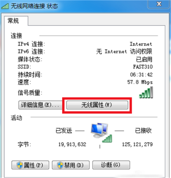
Task: Click the shield icon on 属性 button
Action: click(x=20, y=165)
